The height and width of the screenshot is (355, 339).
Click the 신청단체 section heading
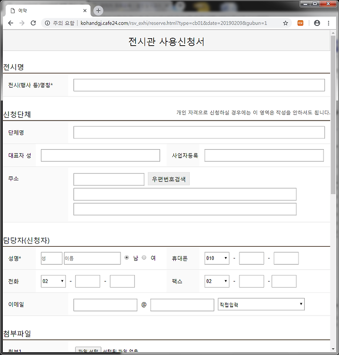click(17, 114)
